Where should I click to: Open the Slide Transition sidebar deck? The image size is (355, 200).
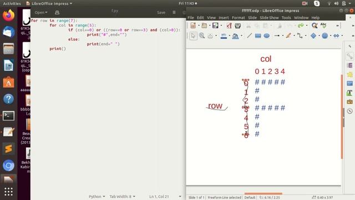pyautogui.click(x=350, y=66)
